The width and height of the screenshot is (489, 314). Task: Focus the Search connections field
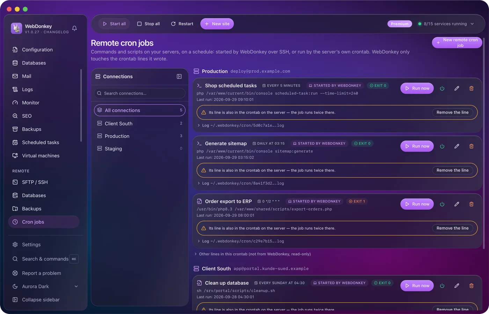(140, 93)
